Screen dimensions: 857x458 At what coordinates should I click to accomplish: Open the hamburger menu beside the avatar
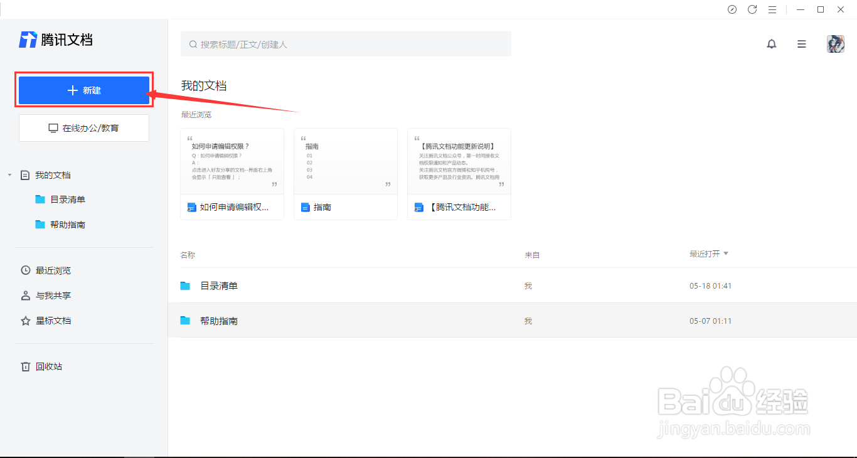[x=802, y=44]
